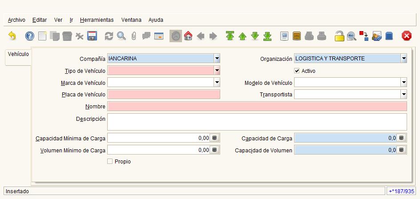The image size is (420, 199).
Task: Open the Ver menu
Action: (x=58, y=20)
